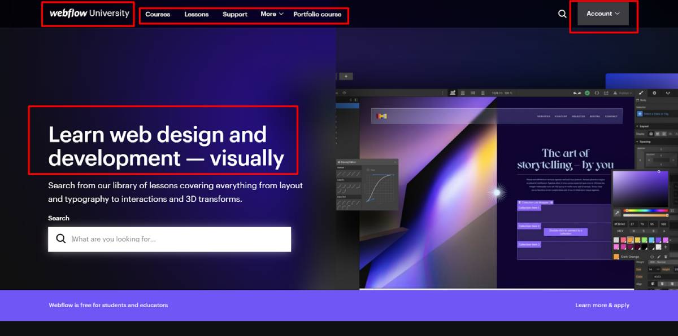Select 'Webflow is free for students and educators' text
Viewport: 678px width, 336px height.
[108, 305]
